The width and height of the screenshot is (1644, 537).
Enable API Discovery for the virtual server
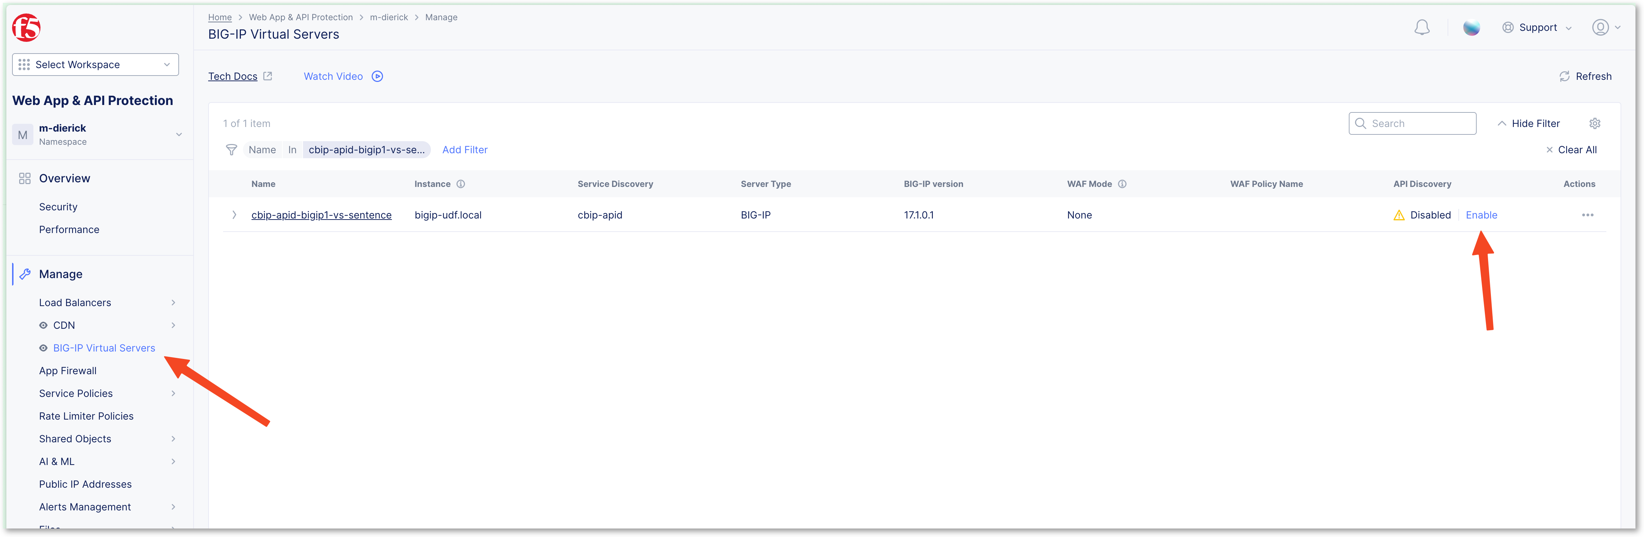click(x=1481, y=215)
